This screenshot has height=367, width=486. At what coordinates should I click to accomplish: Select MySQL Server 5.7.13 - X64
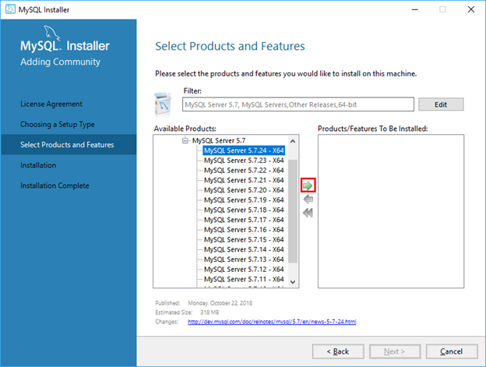pos(244,259)
